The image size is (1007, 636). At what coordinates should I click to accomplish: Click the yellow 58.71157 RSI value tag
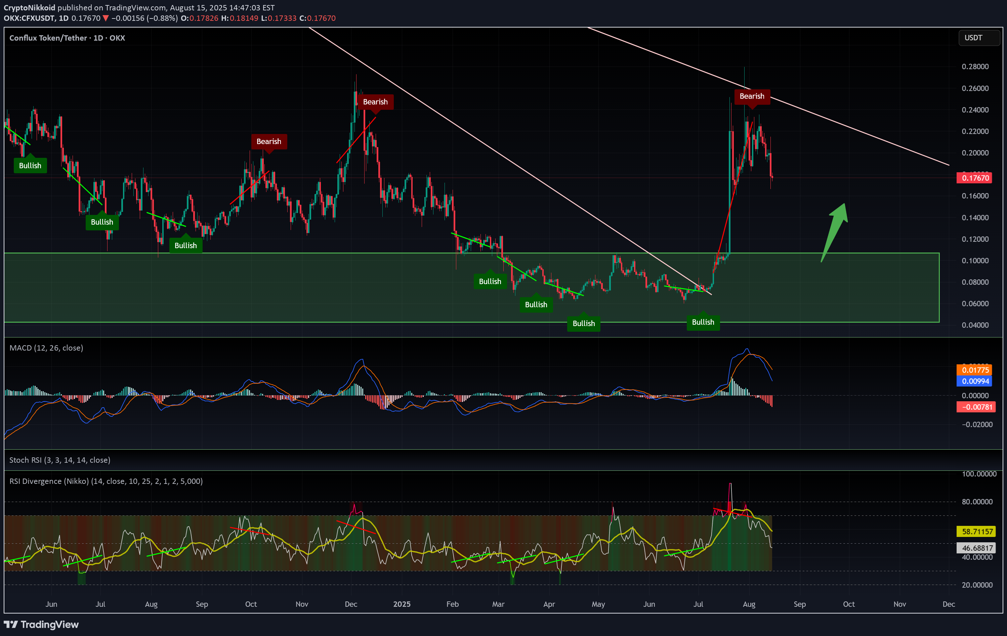[976, 532]
